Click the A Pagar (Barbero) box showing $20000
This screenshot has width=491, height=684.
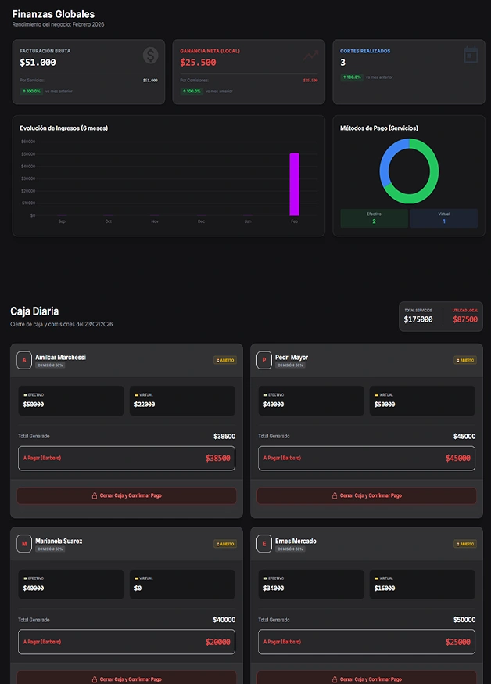pos(126,642)
